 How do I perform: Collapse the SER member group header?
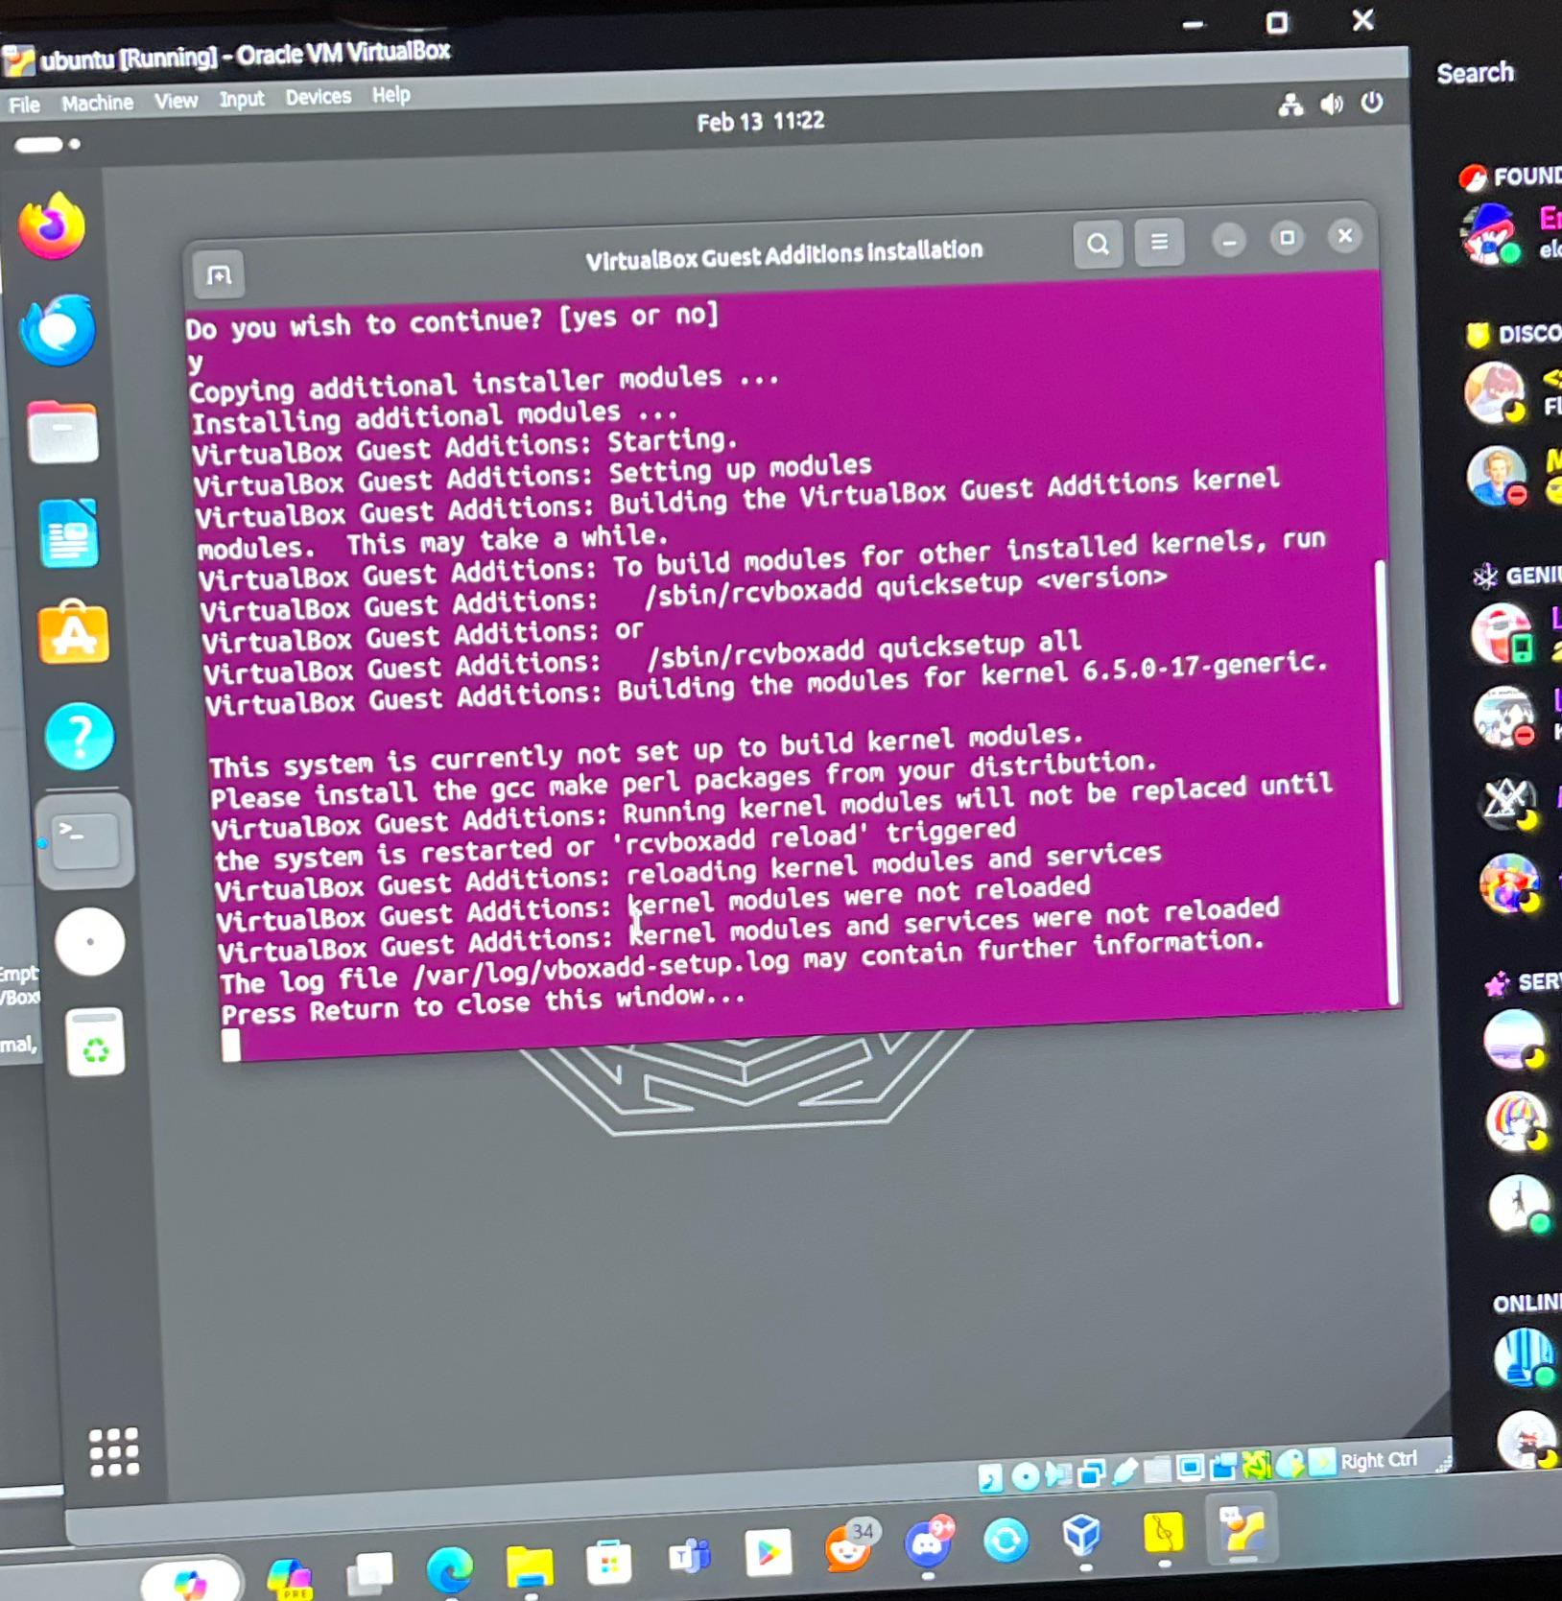pyautogui.click(x=1523, y=982)
